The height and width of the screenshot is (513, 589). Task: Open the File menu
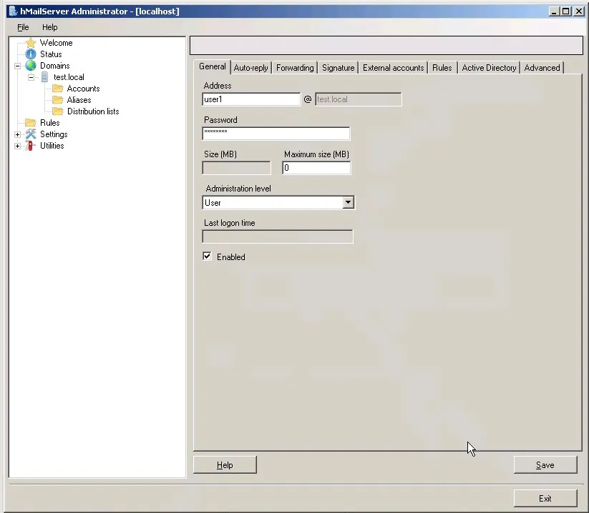pyautogui.click(x=22, y=27)
